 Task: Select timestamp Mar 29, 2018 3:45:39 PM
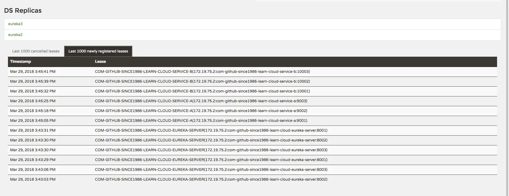tap(33, 81)
